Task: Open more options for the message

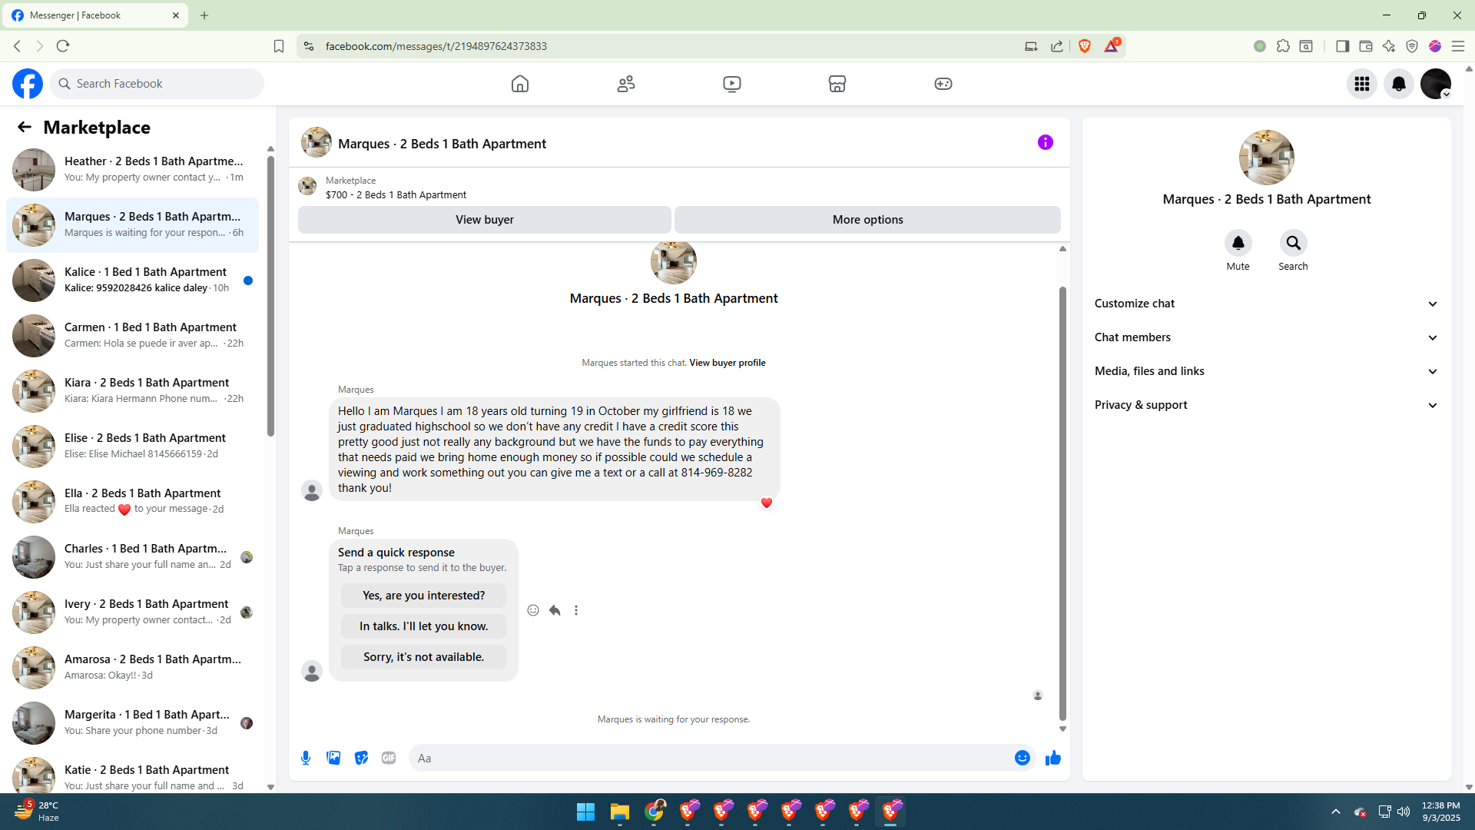Action: (576, 610)
